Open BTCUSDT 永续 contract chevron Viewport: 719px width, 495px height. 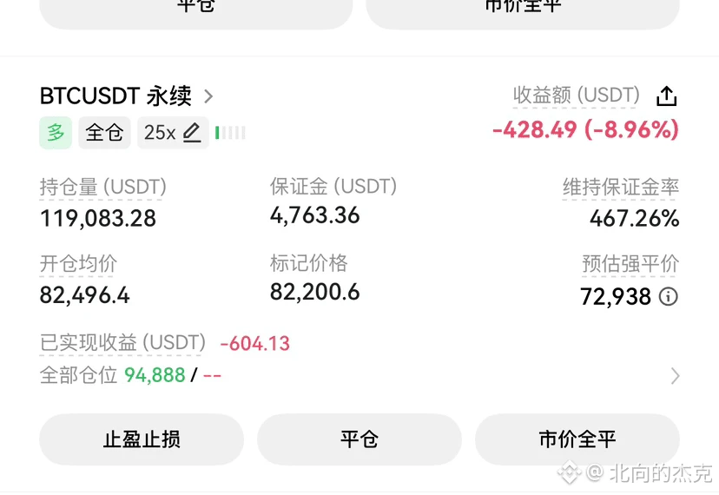(x=208, y=96)
